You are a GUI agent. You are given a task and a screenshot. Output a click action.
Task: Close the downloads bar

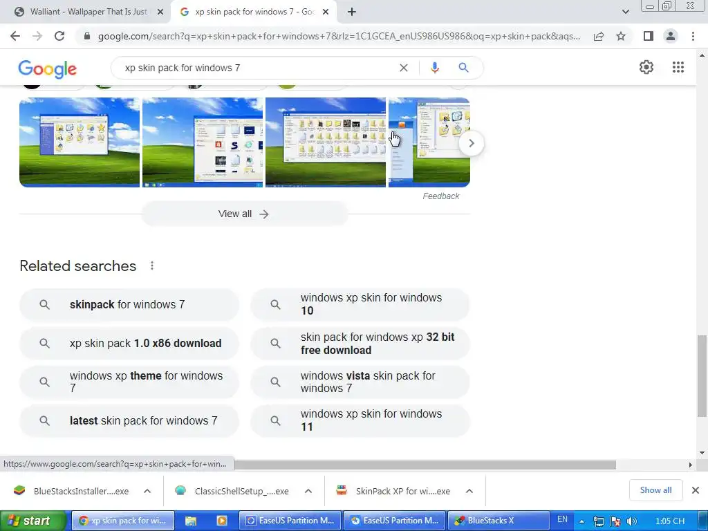click(696, 490)
